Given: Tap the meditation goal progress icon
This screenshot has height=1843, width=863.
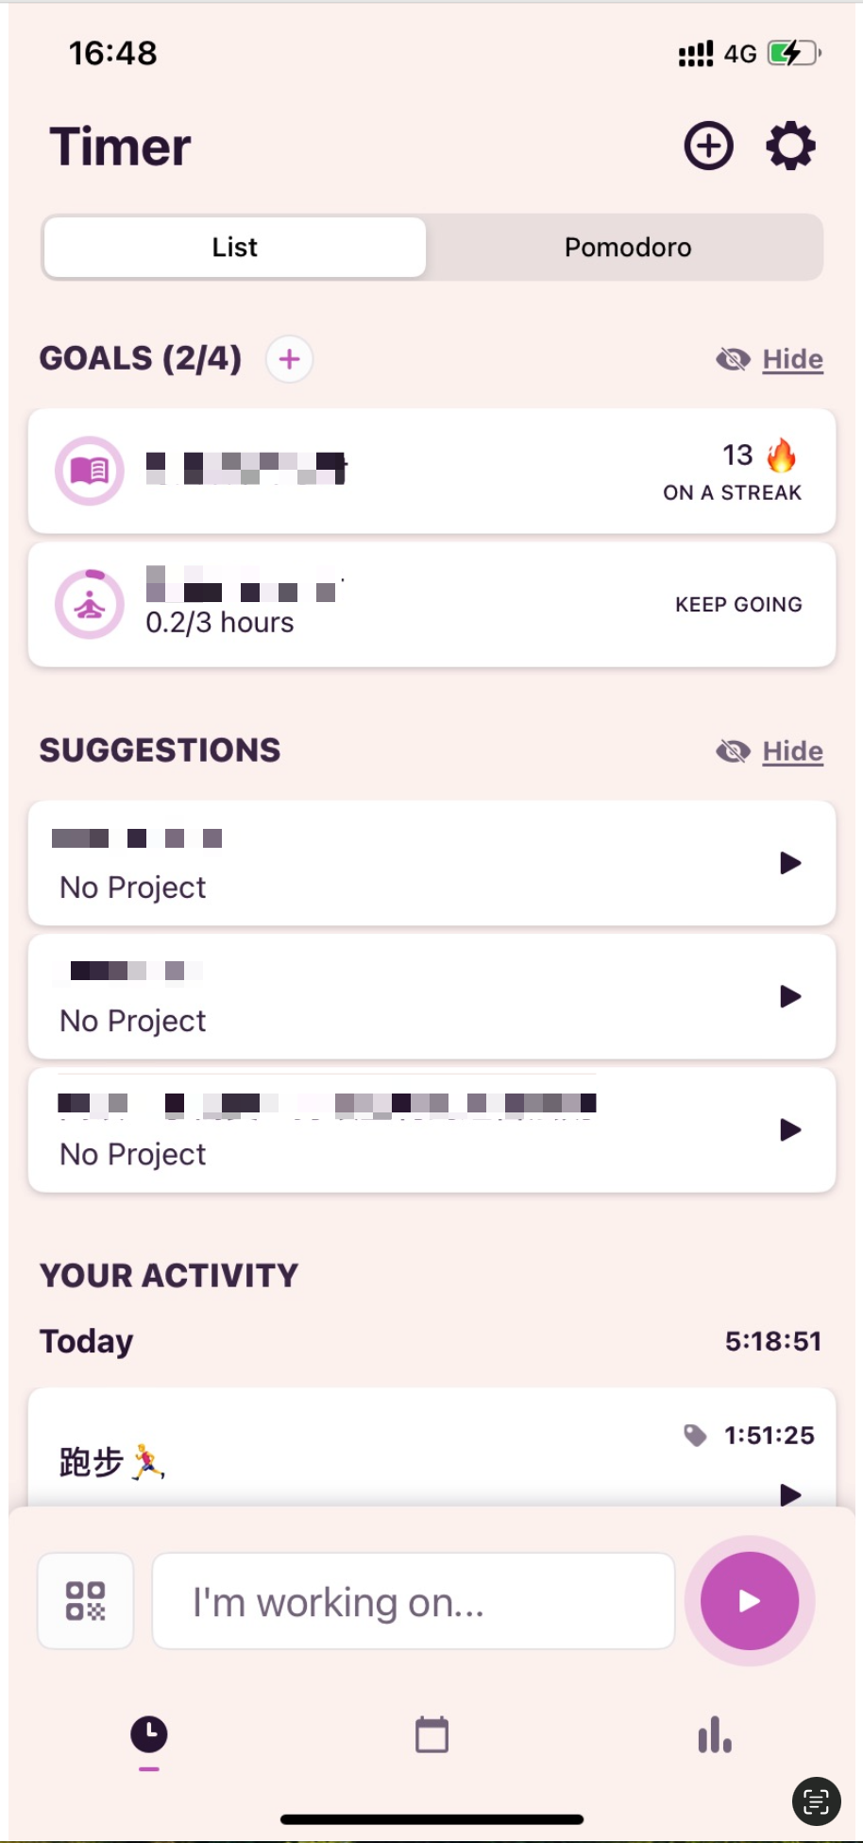Looking at the screenshot, I should point(90,605).
